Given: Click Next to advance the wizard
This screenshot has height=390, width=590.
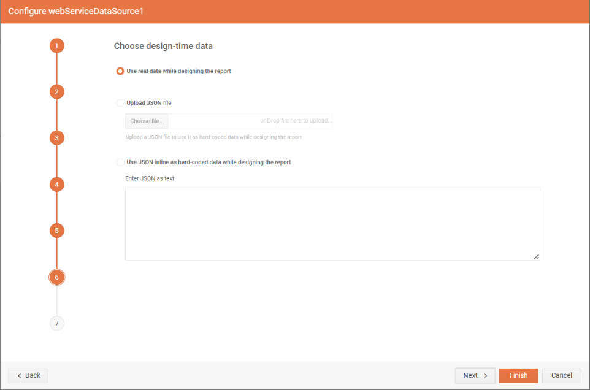Looking at the screenshot, I should pos(475,375).
